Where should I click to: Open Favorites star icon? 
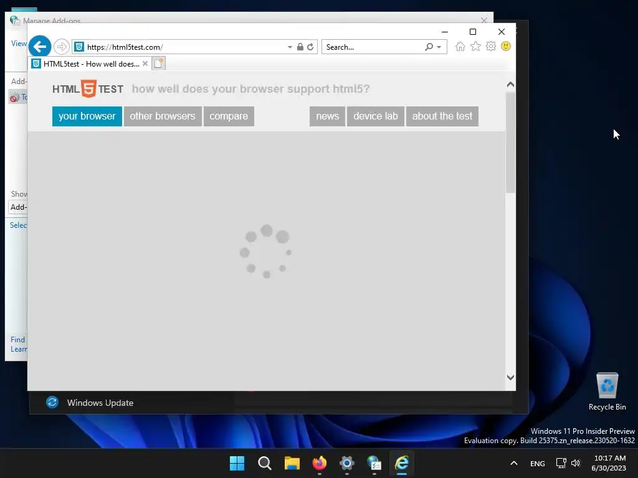[x=475, y=46]
